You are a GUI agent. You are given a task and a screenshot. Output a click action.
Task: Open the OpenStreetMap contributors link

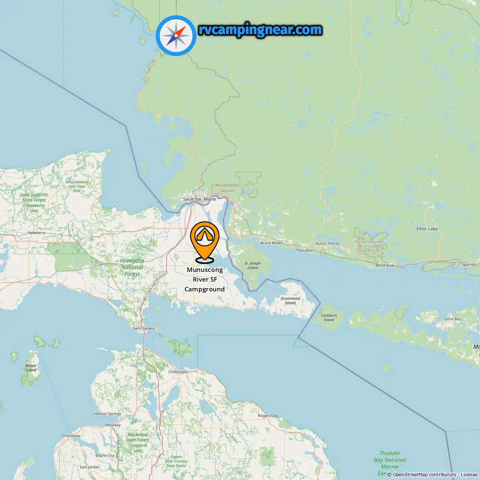pos(424,474)
